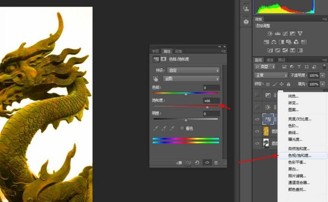This screenshot has height=202, width=328.
Task: Open the 正常 blend mode dropdown
Action: (271, 75)
